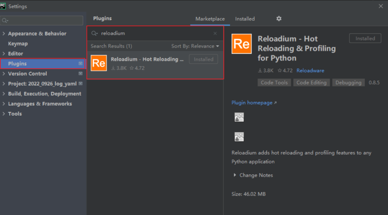
Task: Click the Reloadium plugin title in details pane
Action: click(x=297, y=48)
